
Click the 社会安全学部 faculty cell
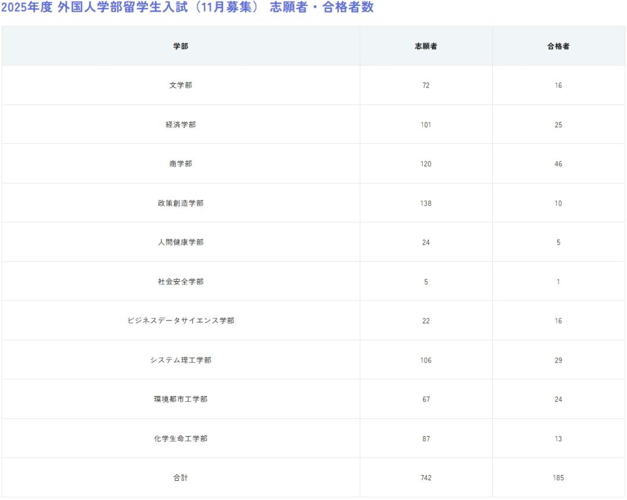[x=181, y=282]
